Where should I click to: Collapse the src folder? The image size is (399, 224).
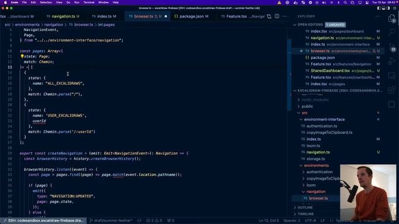pos(304,113)
